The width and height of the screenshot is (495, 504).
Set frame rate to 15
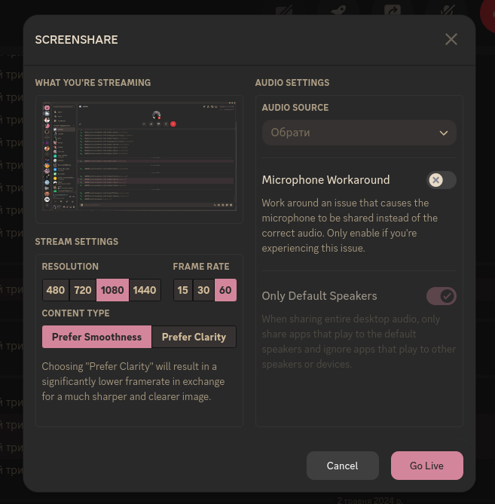[183, 290]
